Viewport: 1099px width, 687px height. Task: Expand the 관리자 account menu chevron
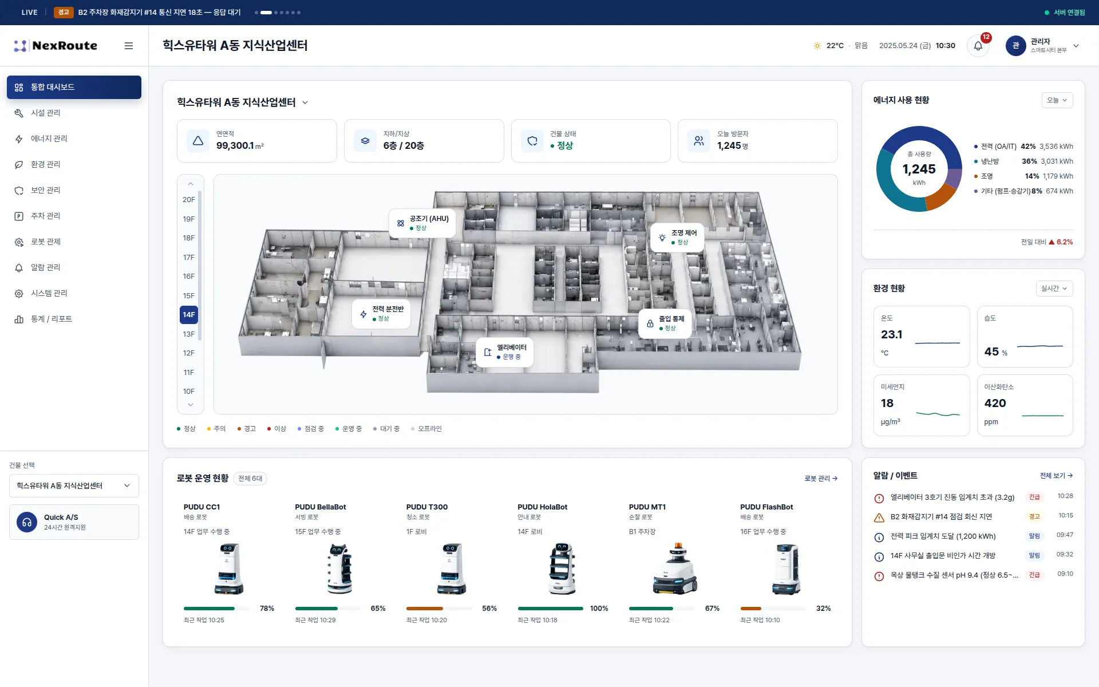click(1076, 46)
